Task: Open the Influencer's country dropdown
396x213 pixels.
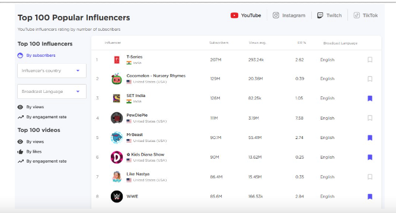Action: (52, 70)
